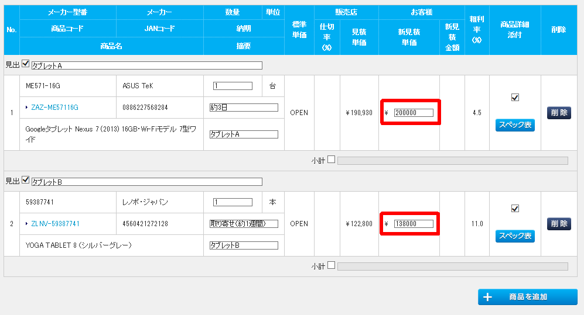Focus the quantity field for ME571-16G
Image resolution: width=584 pixels, height=315 pixels.
(x=233, y=86)
